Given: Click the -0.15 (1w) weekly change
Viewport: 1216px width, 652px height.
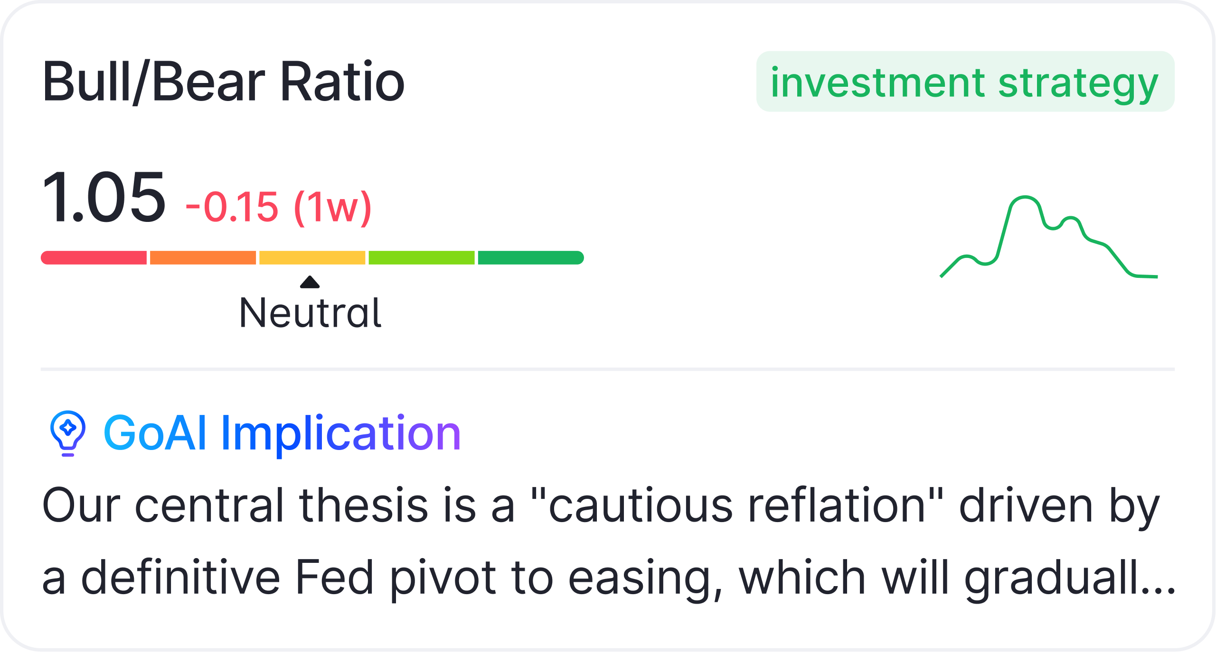Looking at the screenshot, I should (278, 207).
